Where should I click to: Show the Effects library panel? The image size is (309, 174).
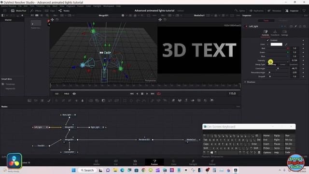[36, 11]
